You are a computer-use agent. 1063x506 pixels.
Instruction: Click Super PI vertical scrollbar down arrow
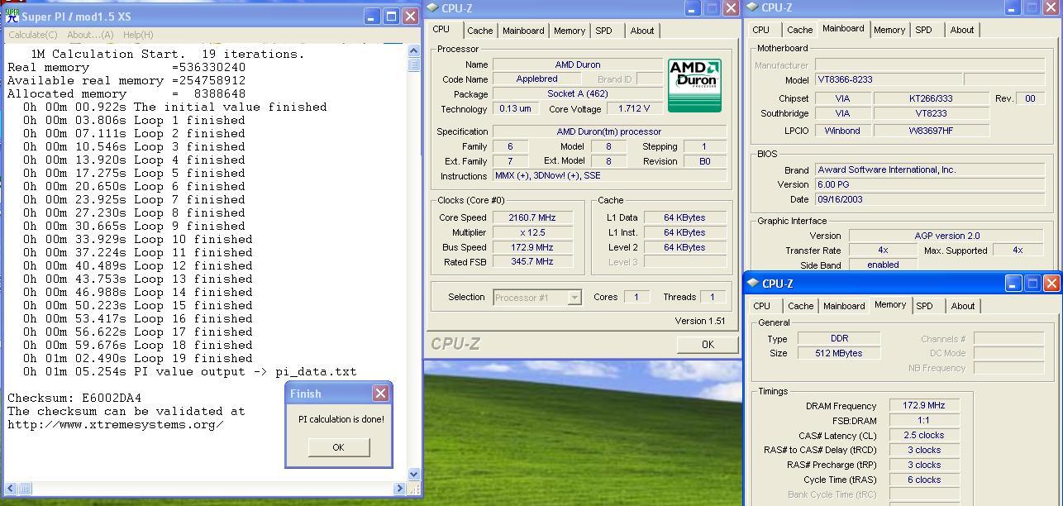pyautogui.click(x=414, y=475)
